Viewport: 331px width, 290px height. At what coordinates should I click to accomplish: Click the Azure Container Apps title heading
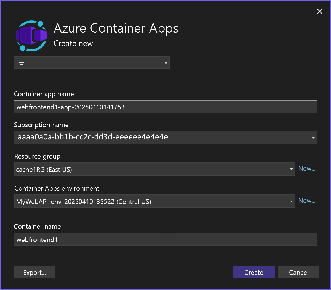click(x=116, y=28)
